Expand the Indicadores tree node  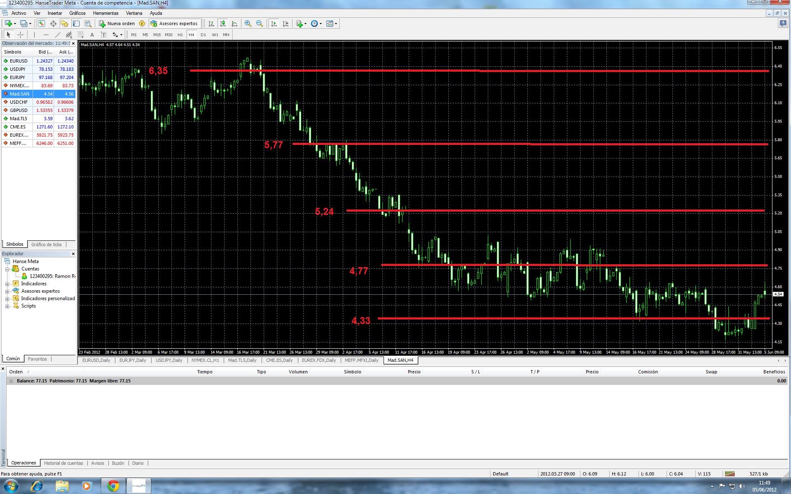pyautogui.click(x=7, y=284)
